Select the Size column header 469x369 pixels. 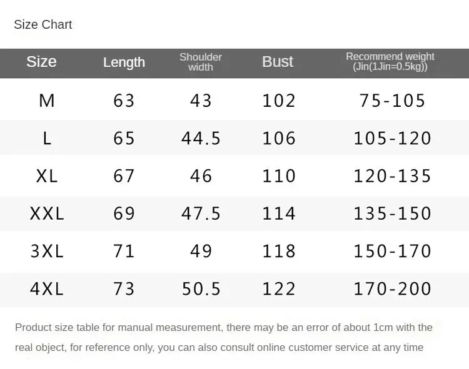(41, 62)
